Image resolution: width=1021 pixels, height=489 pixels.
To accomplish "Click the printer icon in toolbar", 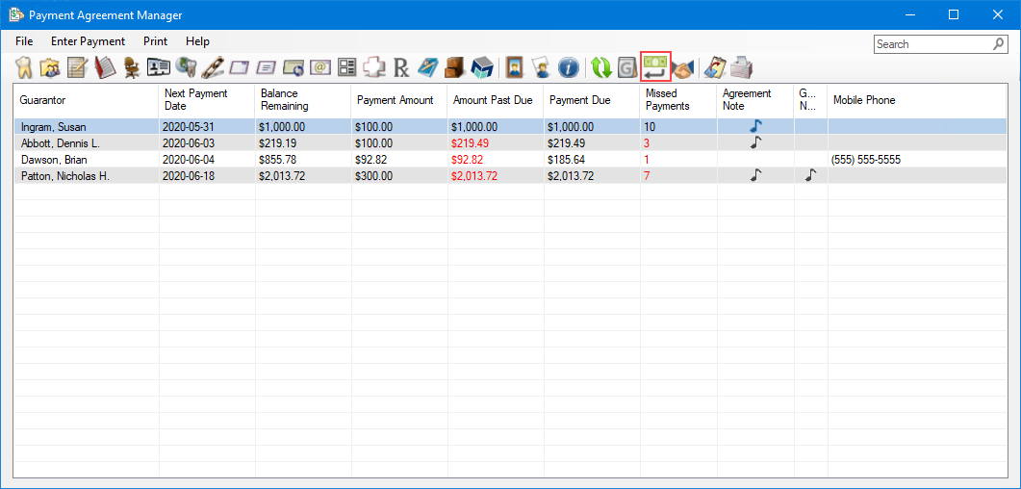I will (741, 67).
